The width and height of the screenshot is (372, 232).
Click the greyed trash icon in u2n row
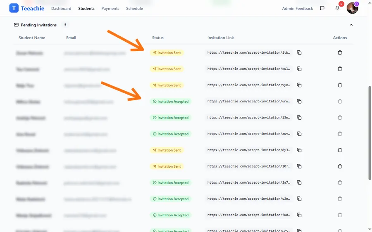[x=340, y=199]
